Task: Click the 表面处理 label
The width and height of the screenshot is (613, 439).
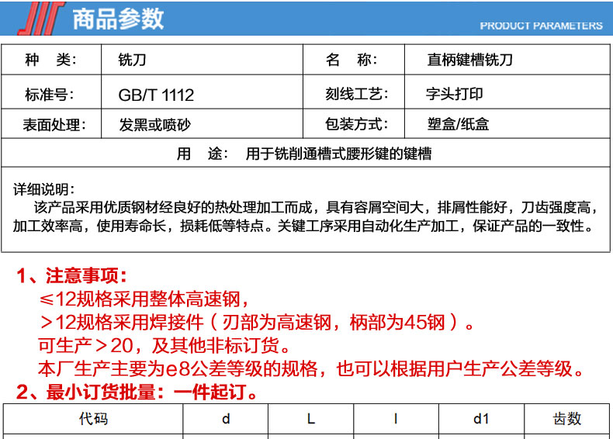Action: point(54,125)
